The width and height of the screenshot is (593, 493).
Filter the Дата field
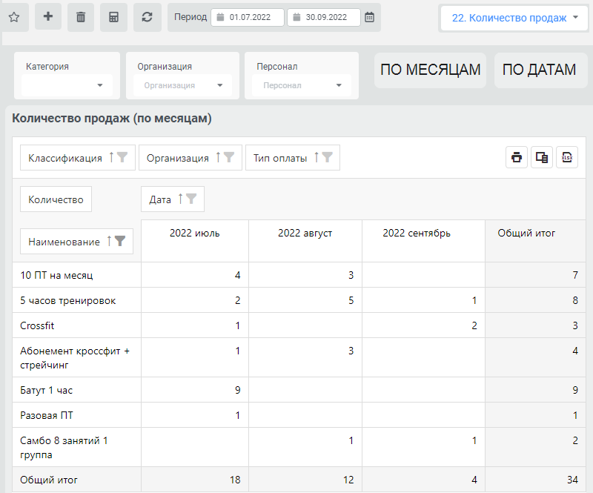click(x=191, y=199)
